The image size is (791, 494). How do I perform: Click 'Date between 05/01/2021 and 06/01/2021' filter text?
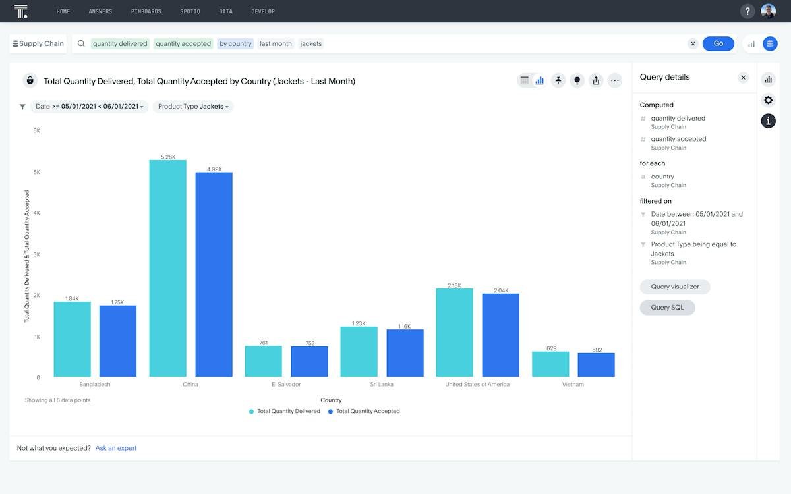[697, 219]
